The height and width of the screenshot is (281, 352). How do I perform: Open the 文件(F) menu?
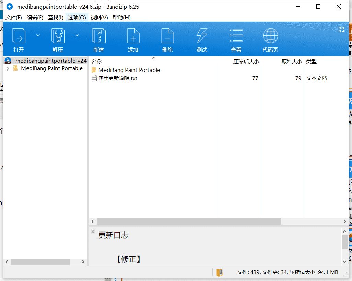tap(14, 18)
